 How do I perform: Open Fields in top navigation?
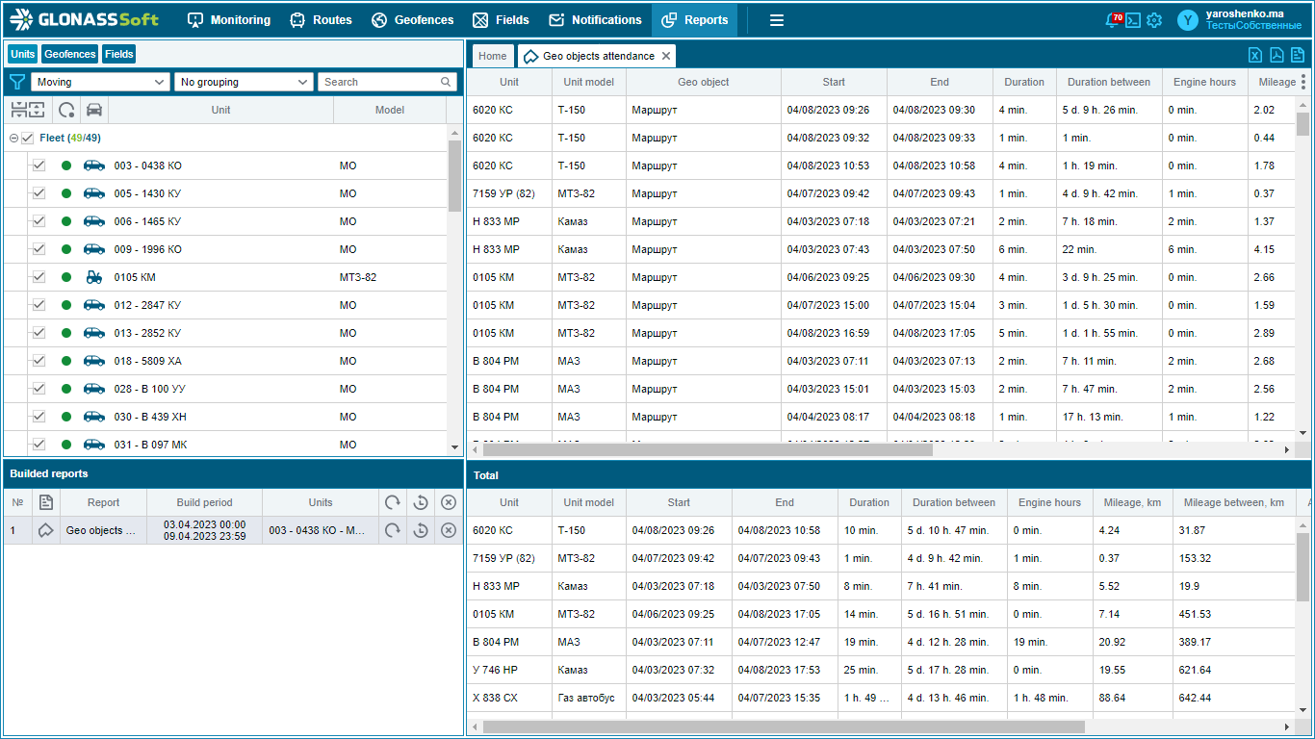(x=501, y=20)
